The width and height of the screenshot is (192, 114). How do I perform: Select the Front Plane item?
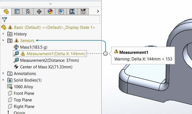(x=21, y=93)
